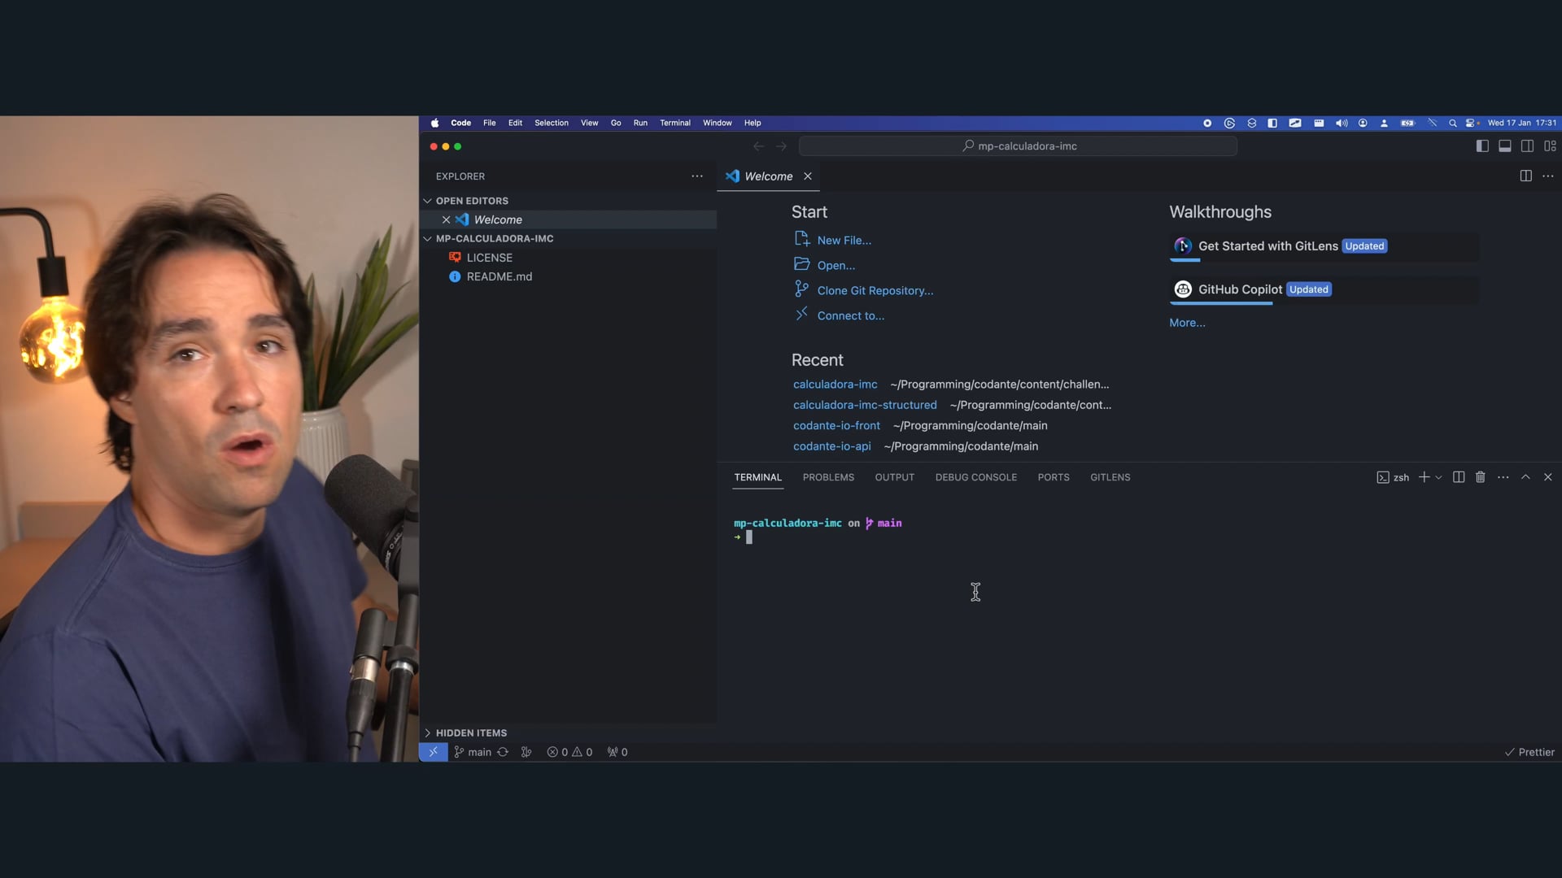The height and width of the screenshot is (878, 1562).
Task: Open remote window button in status bar
Action: click(x=433, y=752)
